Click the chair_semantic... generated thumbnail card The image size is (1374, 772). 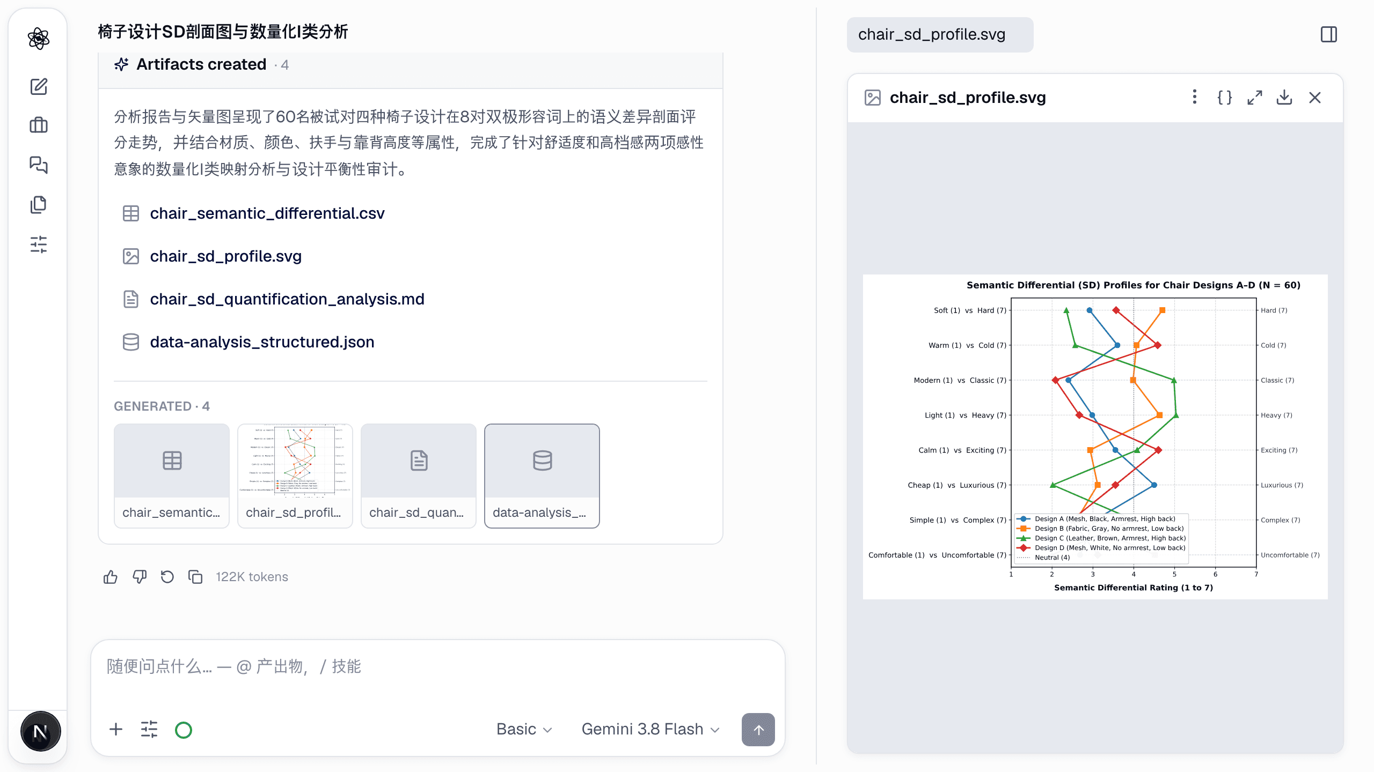(172, 476)
